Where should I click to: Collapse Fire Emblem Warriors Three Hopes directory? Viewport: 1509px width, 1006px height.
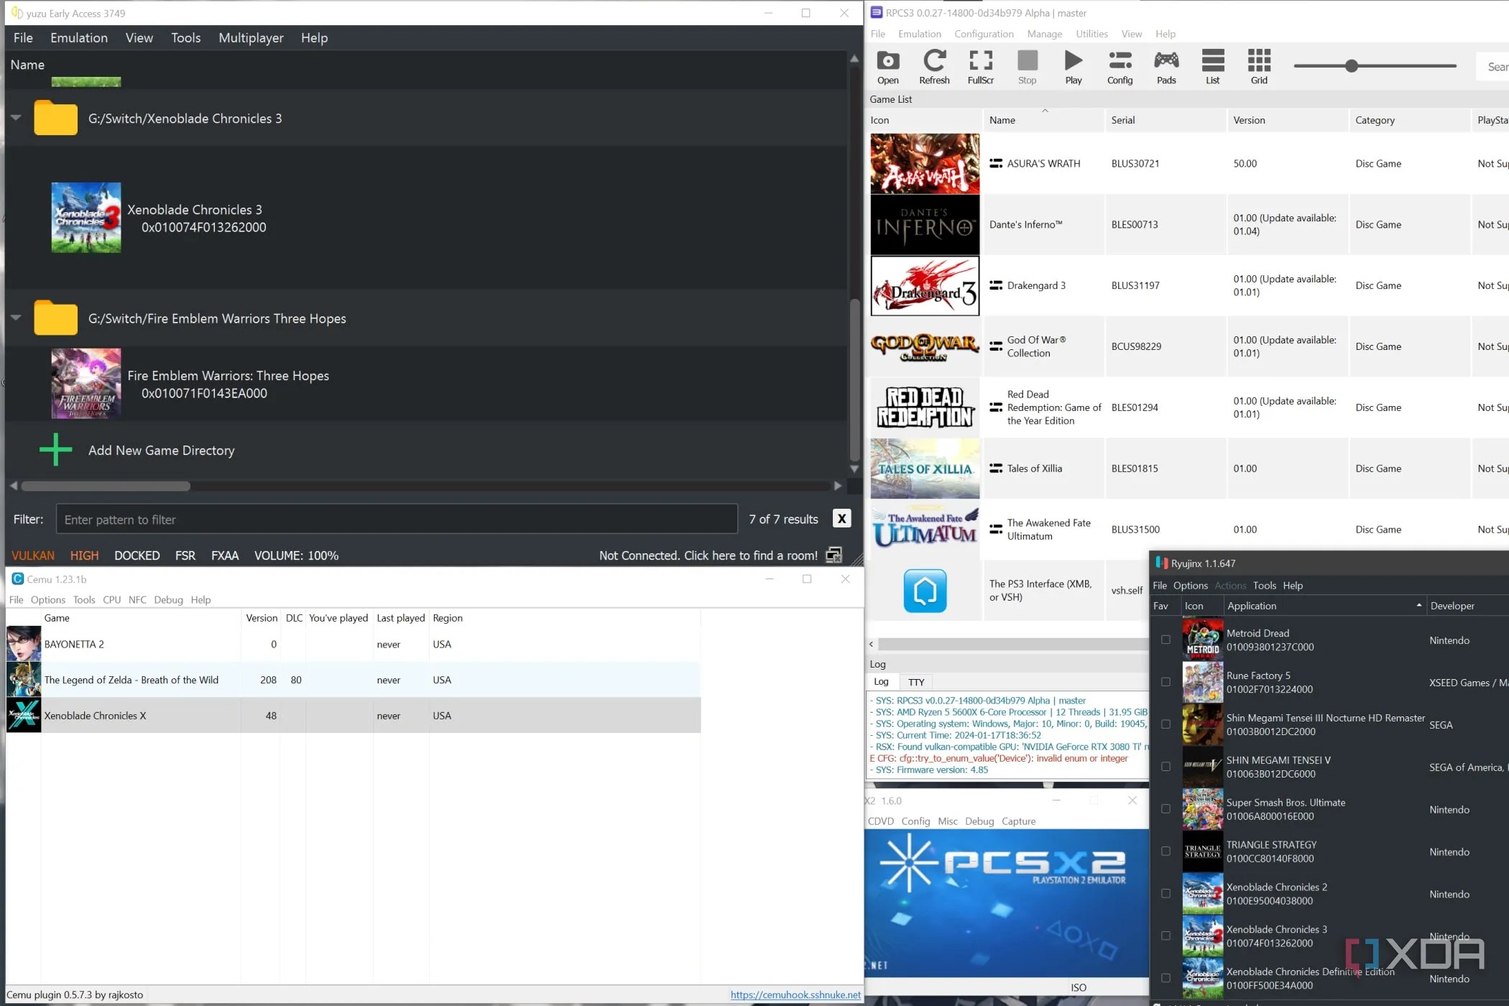16,318
